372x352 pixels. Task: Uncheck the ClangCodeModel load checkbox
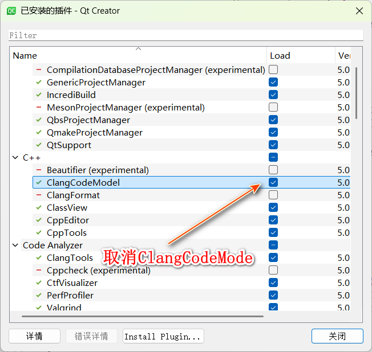pyautogui.click(x=273, y=182)
